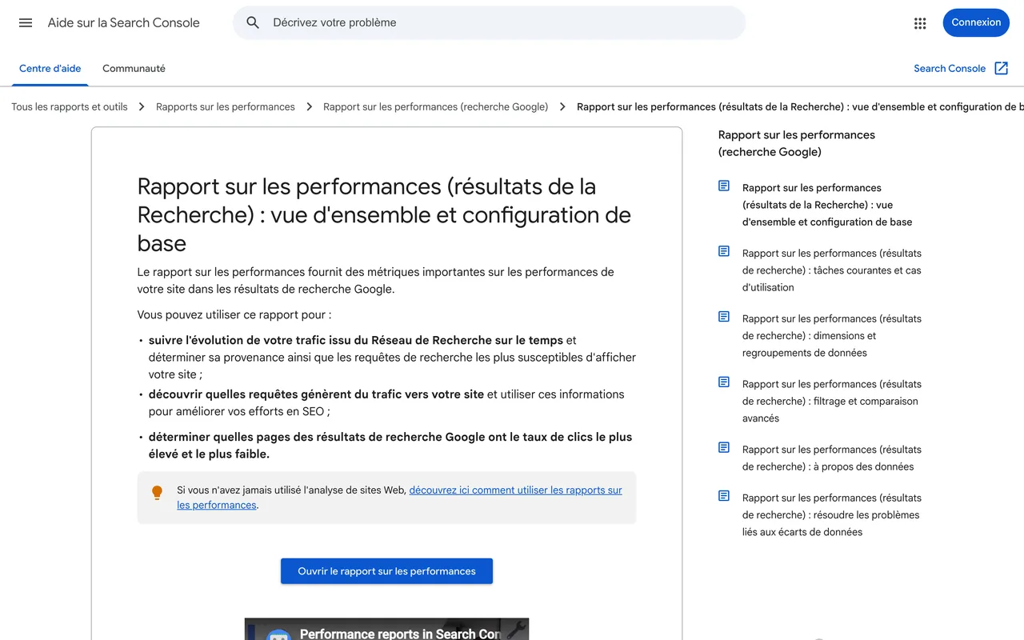
Task: Click the document icon beside 'dimensions et regroupements de données'
Action: 724,317
